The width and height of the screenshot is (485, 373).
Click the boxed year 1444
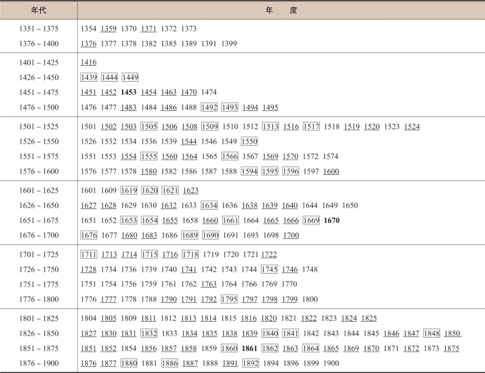(x=109, y=77)
